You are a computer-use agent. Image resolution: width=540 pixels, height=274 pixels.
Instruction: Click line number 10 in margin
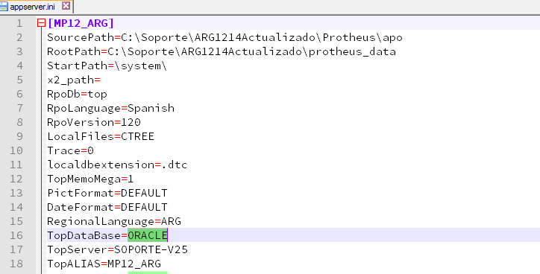pyautogui.click(x=16, y=150)
